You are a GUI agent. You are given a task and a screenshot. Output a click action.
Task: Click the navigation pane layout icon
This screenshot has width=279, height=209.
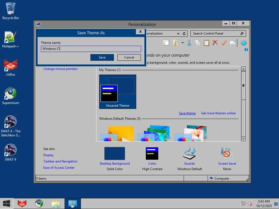[x=166, y=43]
